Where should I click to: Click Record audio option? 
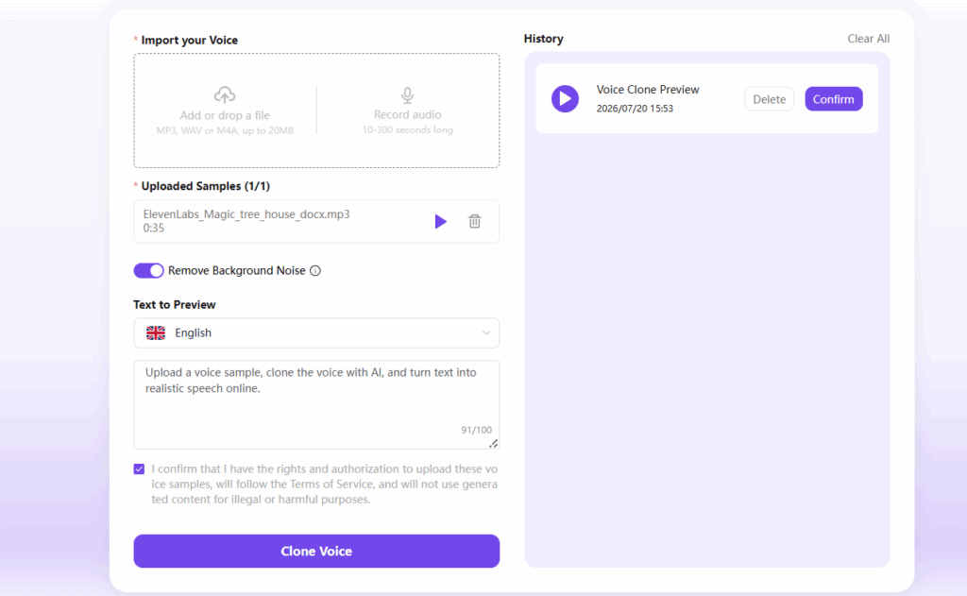pyautogui.click(x=407, y=114)
